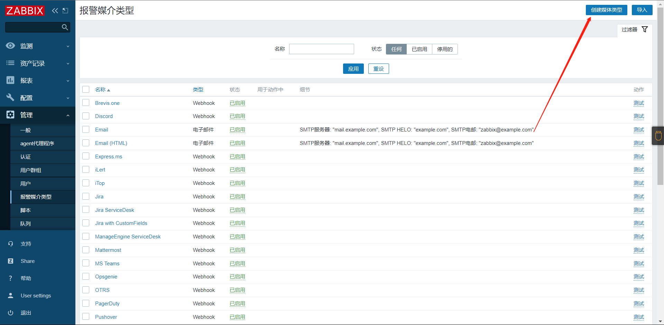Open the OTRS media type link

(x=102, y=290)
